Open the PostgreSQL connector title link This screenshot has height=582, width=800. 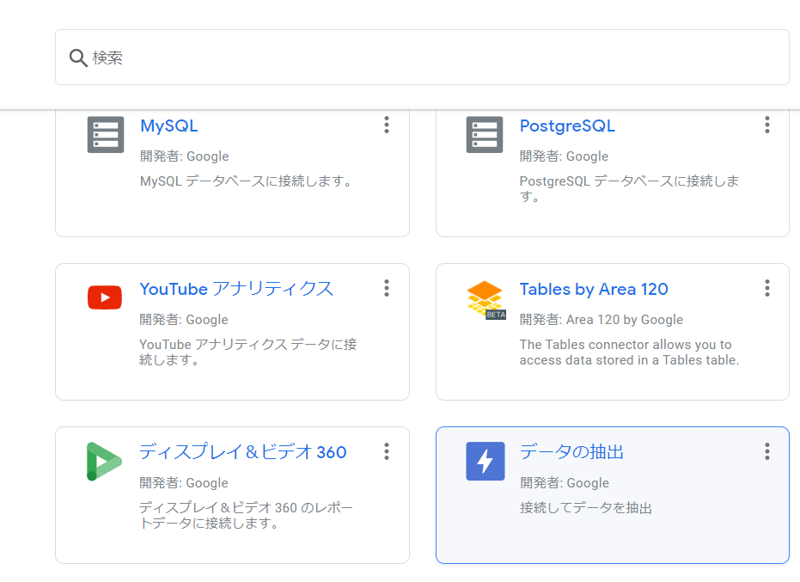567,126
